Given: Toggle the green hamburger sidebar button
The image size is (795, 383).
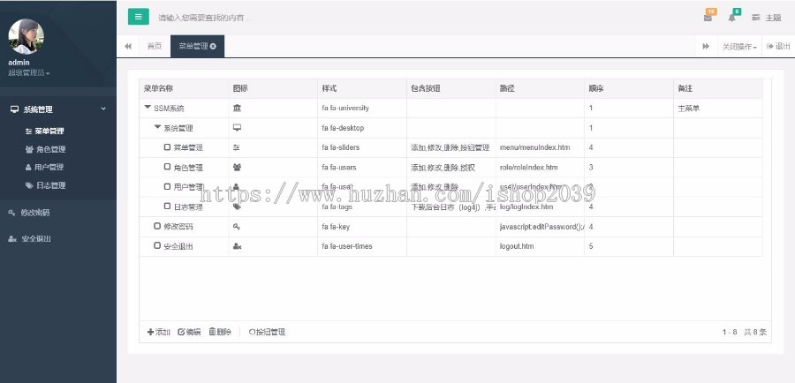Looking at the screenshot, I should pyautogui.click(x=139, y=17).
